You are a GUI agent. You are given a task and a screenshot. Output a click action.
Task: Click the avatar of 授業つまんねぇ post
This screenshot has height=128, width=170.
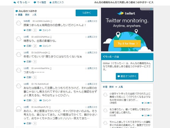click(x=19, y=23)
